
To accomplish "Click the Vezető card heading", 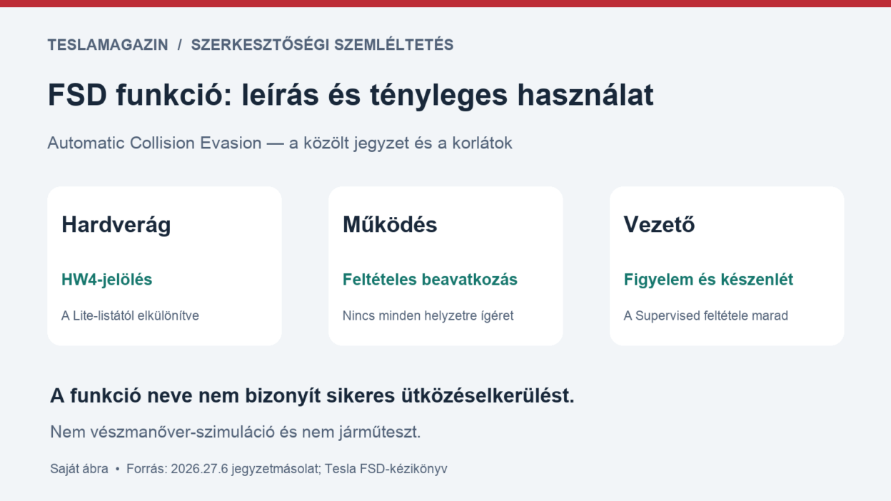I will click(x=660, y=225).
